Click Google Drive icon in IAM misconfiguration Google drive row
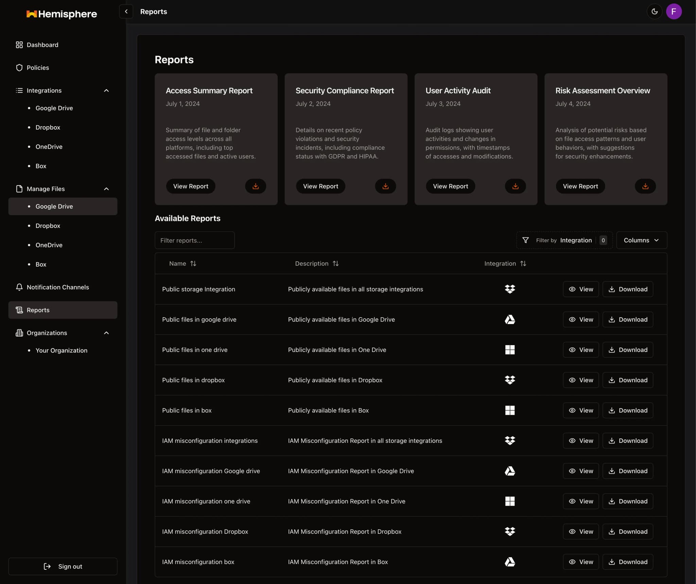 click(x=510, y=471)
